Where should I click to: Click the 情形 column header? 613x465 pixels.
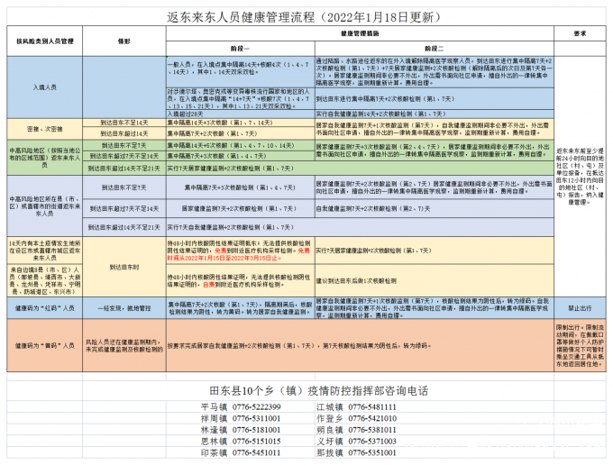pyautogui.click(x=124, y=42)
